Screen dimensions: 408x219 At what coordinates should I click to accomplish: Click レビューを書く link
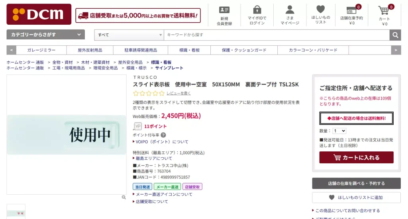point(178,93)
